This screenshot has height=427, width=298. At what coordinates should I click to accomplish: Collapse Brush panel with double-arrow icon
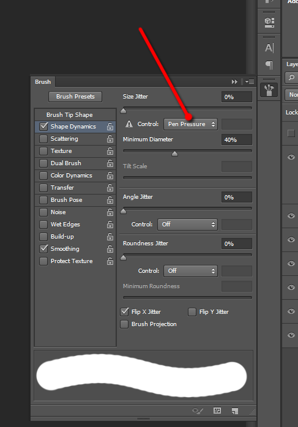(234, 82)
